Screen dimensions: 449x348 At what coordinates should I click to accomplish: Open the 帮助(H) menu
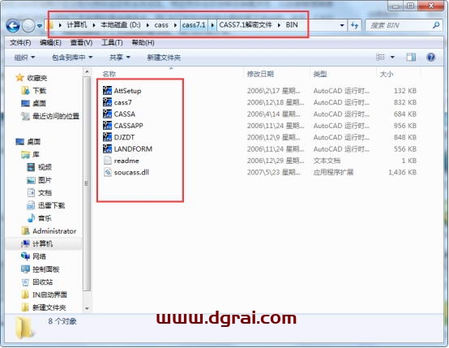143,43
